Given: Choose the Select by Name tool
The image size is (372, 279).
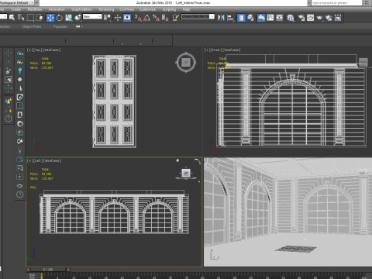Looking at the screenshot, I should (21, 18).
